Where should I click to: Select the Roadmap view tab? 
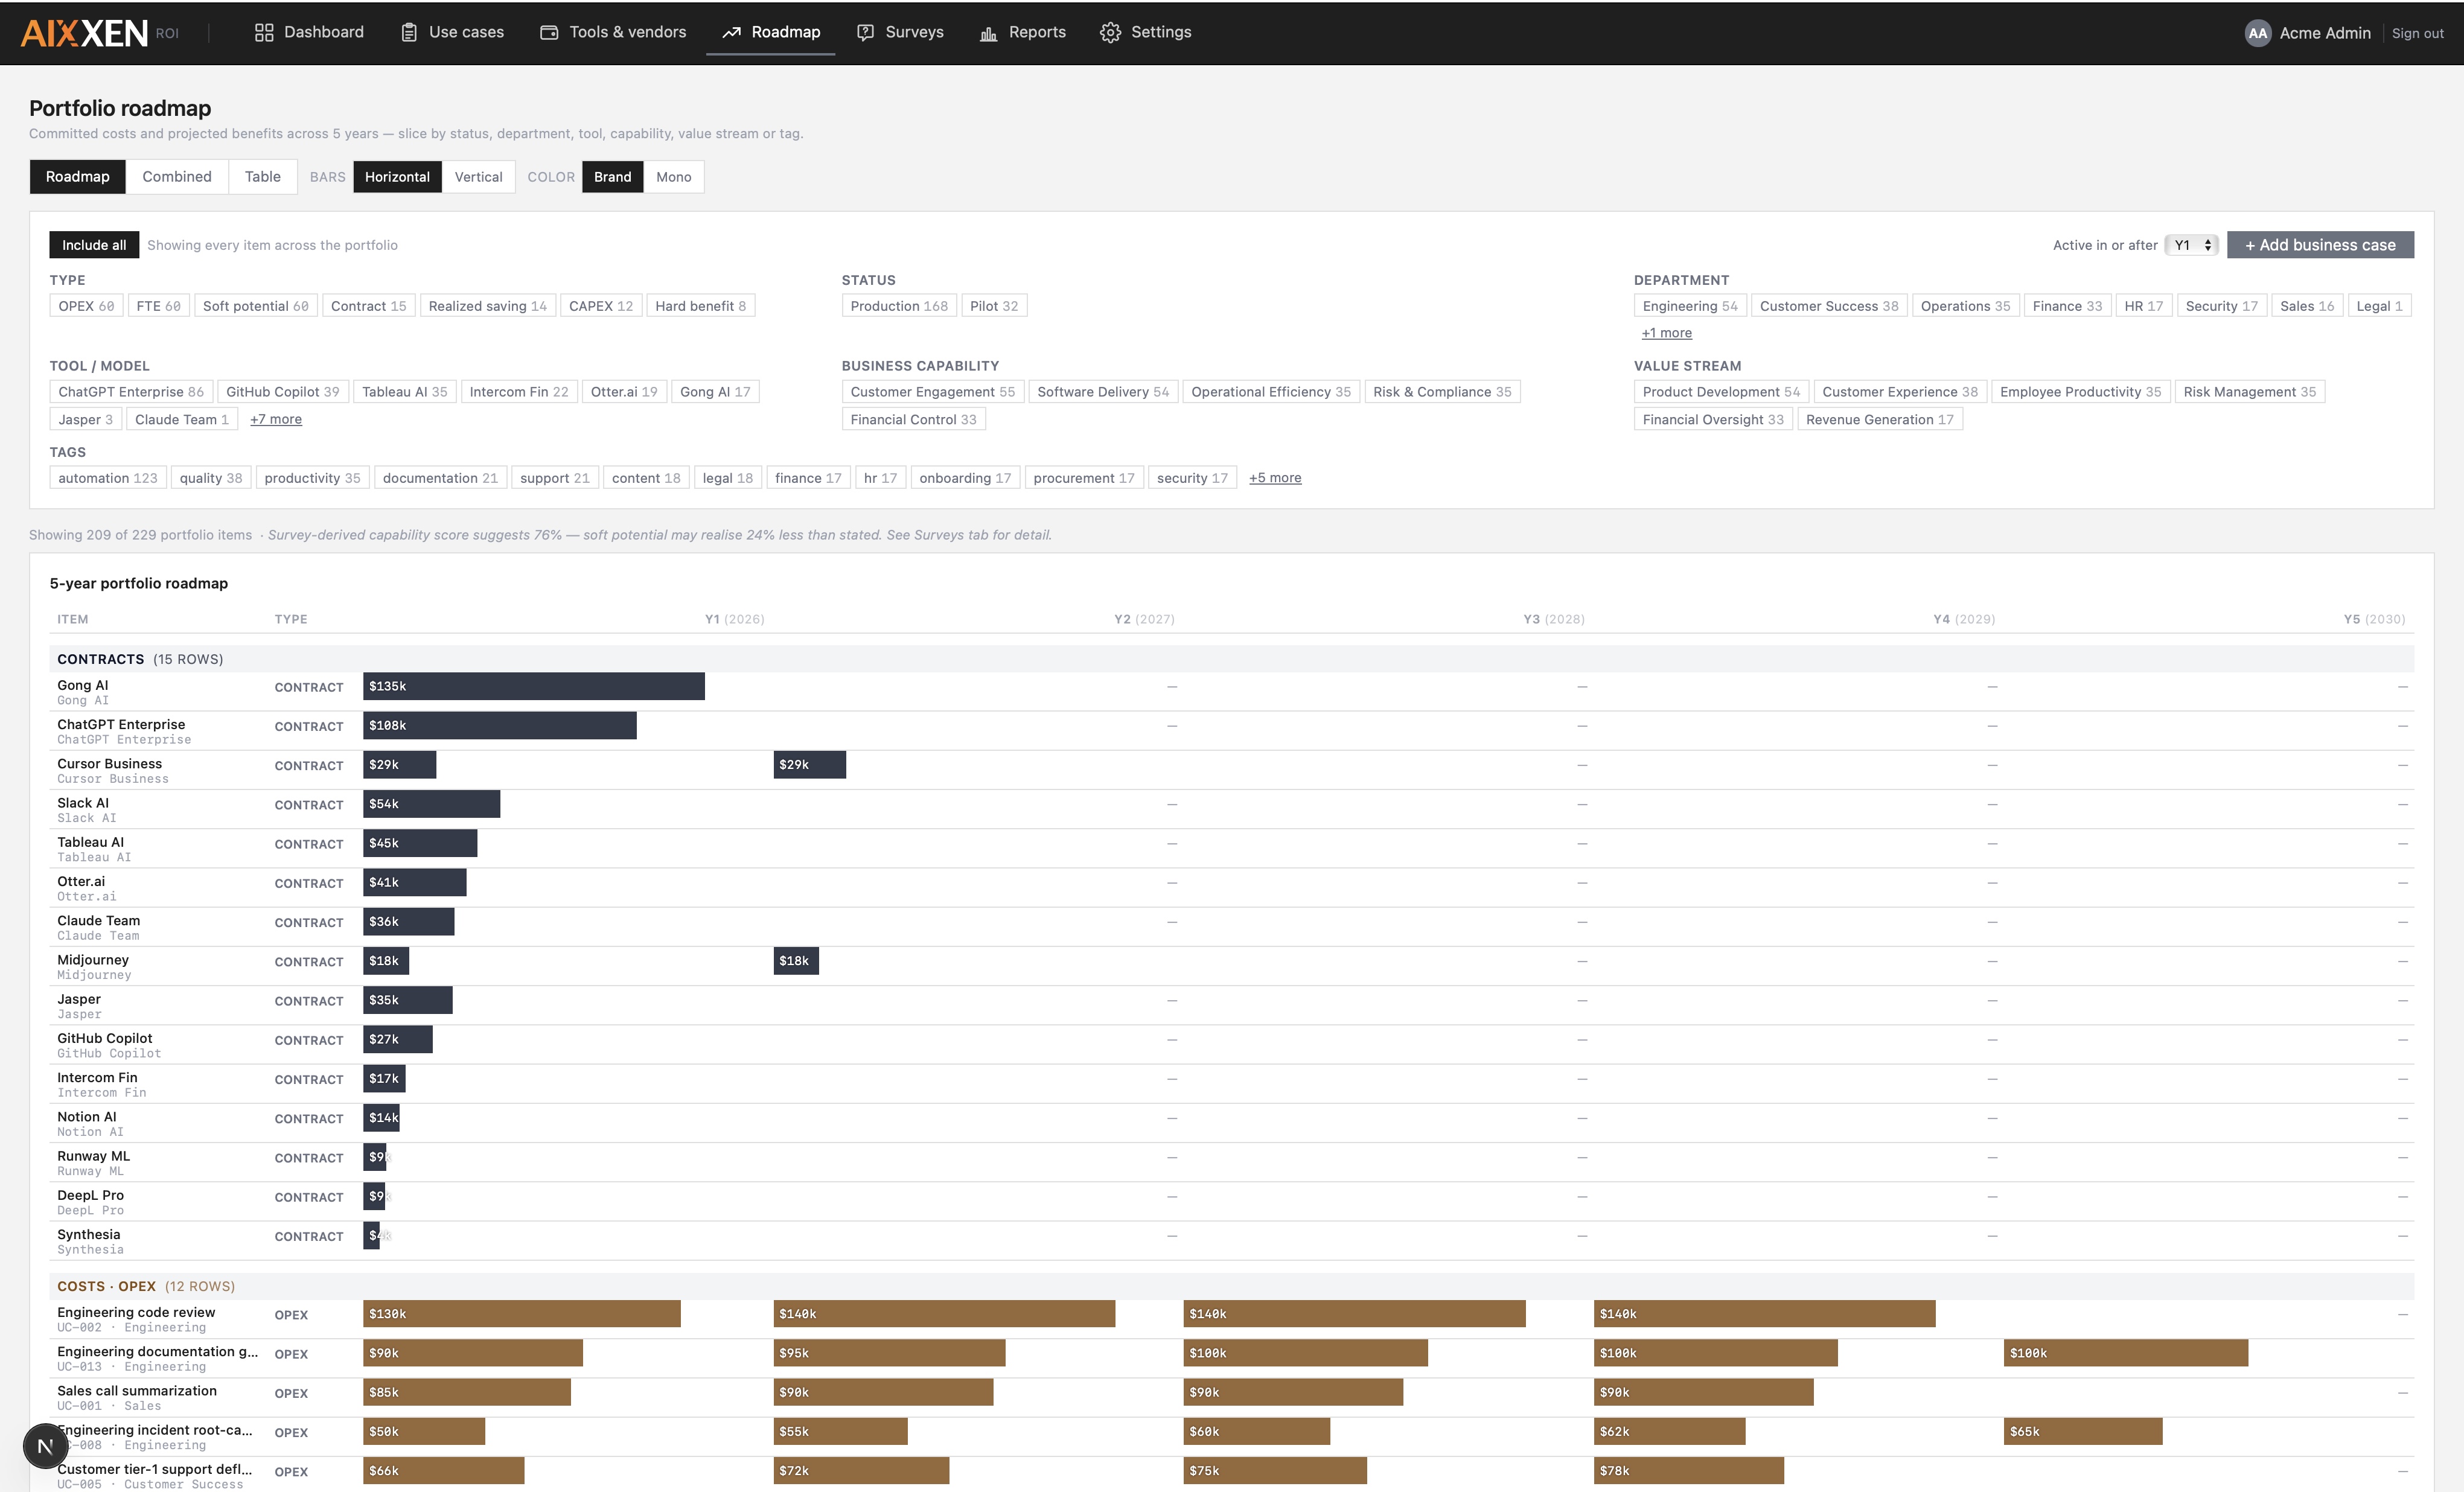point(78,177)
